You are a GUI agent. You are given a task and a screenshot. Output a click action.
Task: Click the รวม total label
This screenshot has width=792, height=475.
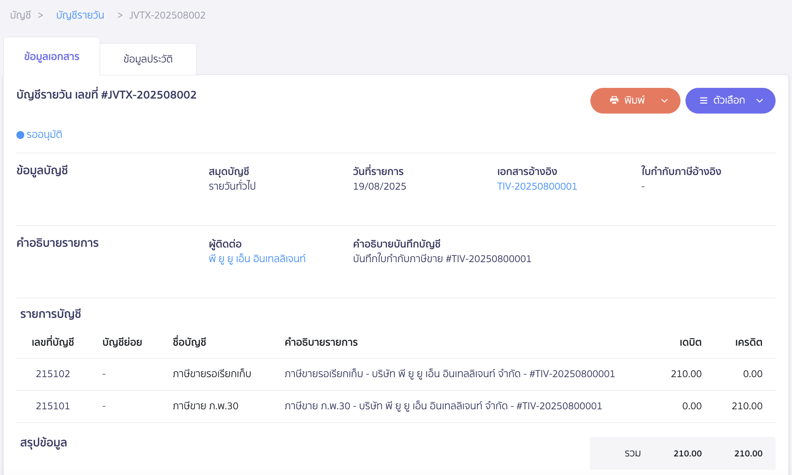pyautogui.click(x=633, y=454)
